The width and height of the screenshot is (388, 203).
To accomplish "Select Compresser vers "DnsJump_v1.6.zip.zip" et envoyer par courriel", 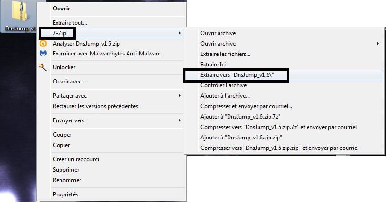I will point(279,148).
